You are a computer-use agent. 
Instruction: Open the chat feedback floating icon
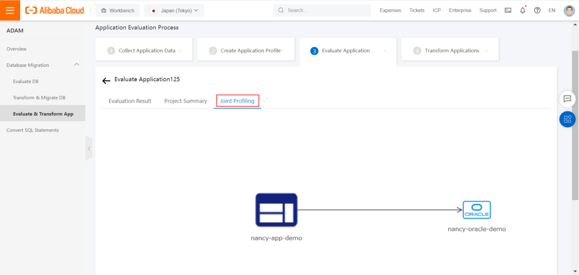point(567,99)
